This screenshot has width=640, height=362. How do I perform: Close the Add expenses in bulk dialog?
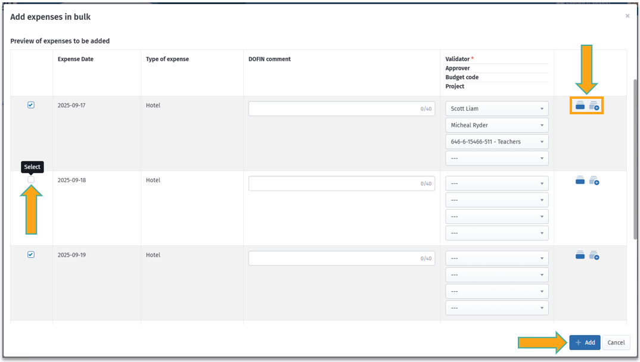tap(627, 16)
